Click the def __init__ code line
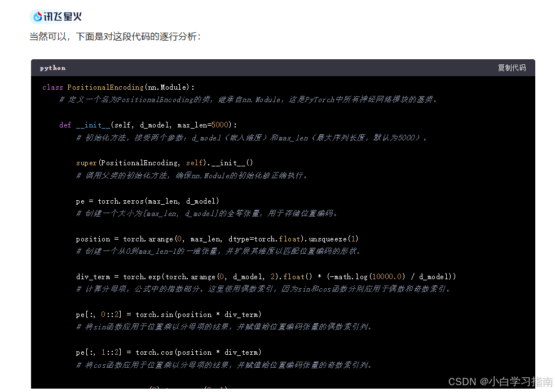Screen dimensions: 555x392 pyautogui.click(x=148, y=125)
